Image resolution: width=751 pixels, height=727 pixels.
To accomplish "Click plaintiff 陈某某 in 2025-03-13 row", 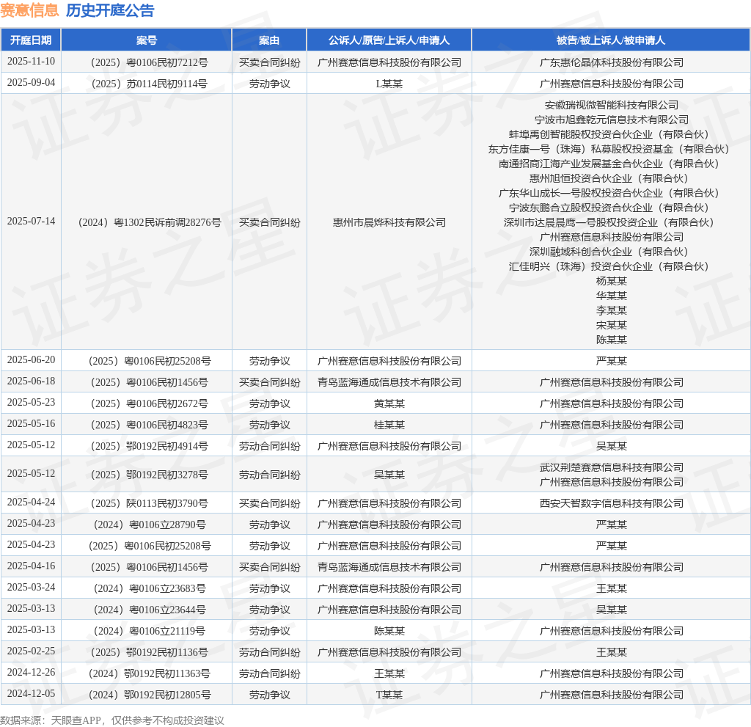I will click(x=389, y=631).
